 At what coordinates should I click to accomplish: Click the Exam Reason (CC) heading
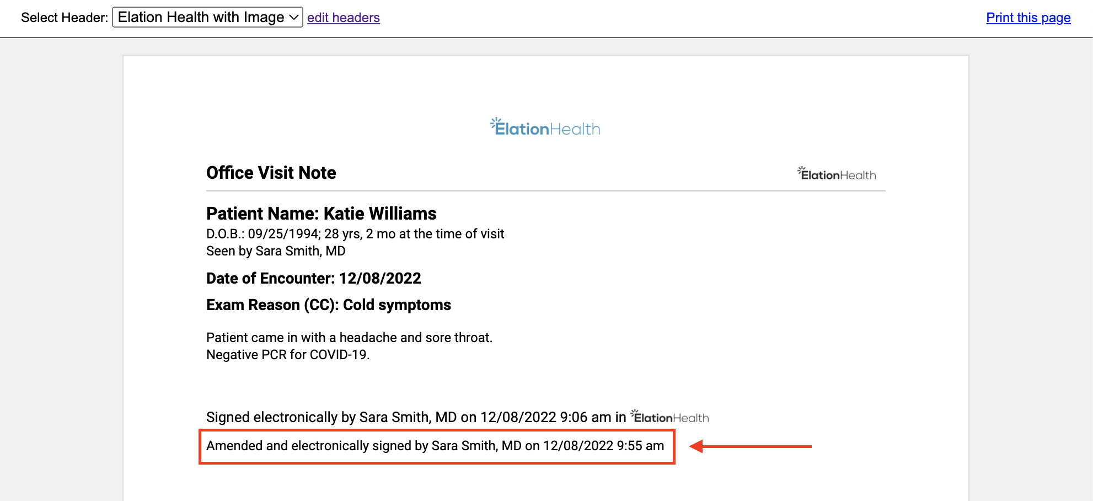[328, 305]
